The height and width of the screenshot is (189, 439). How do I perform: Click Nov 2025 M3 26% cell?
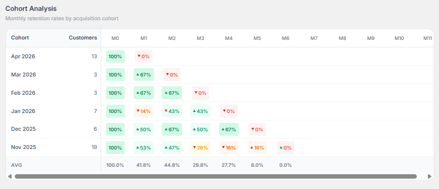[x=200, y=148]
